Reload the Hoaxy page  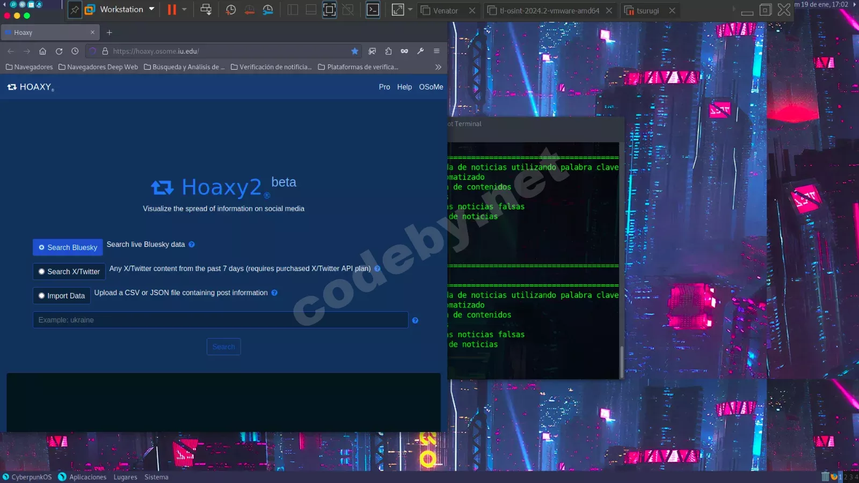click(x=59, y=51)
